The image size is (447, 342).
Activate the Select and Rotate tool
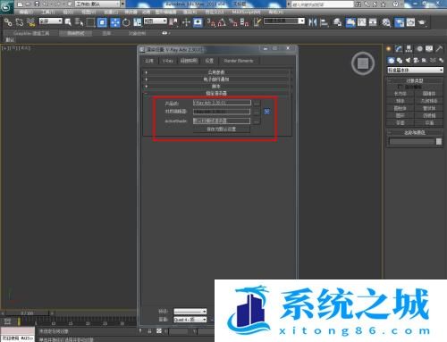point(126,22)
